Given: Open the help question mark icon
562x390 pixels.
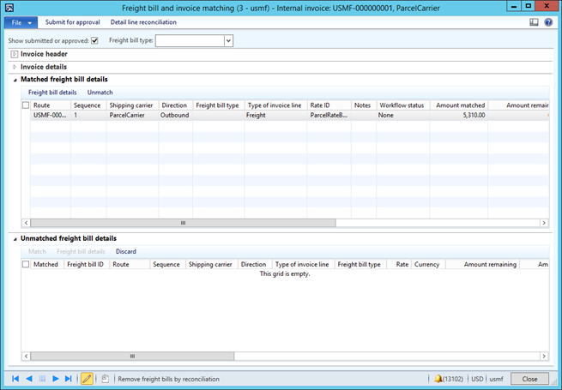Looking at the screenshot, I should 548,22.
